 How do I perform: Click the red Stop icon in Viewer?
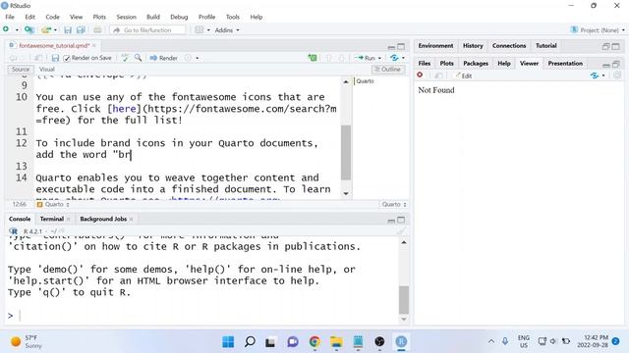(x=420, y=76)
